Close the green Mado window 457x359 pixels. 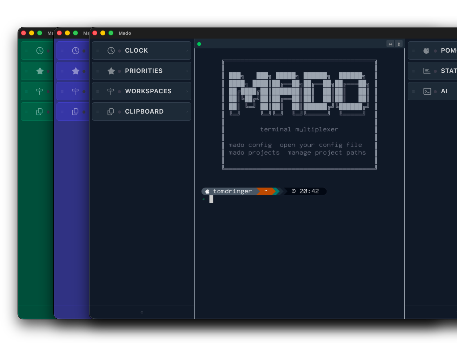24,33
